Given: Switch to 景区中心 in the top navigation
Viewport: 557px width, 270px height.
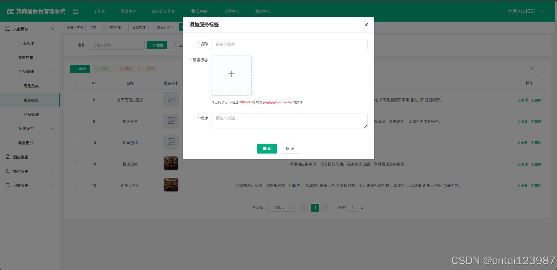Looking at the screenshot, I should click(129, 11).
